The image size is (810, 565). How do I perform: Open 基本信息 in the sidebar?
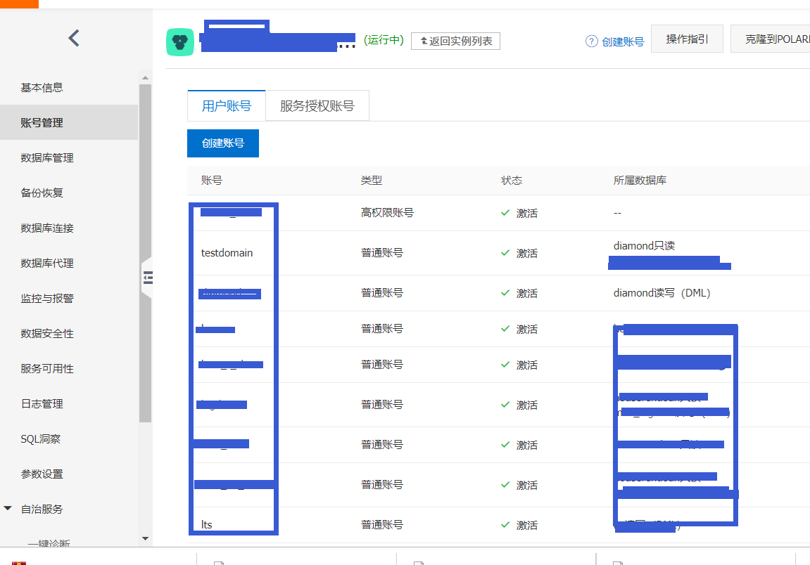coord(42,88)
